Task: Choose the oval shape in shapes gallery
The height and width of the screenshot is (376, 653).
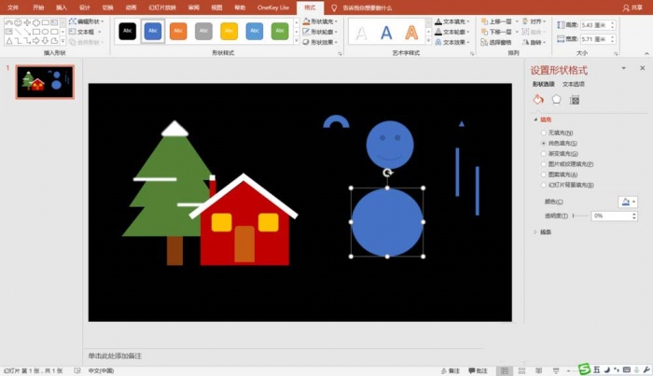Action: coord(45,32)
